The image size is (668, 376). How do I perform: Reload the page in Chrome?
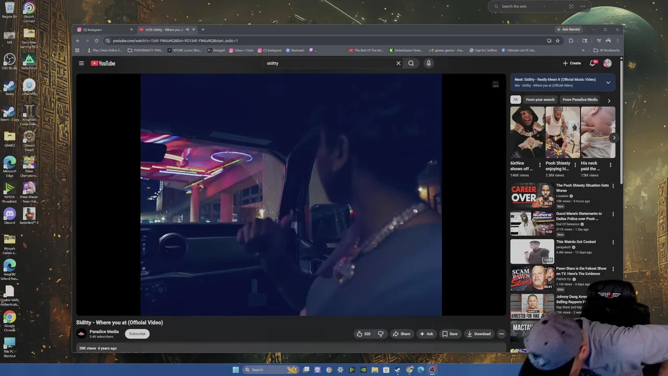coord(97,41)
